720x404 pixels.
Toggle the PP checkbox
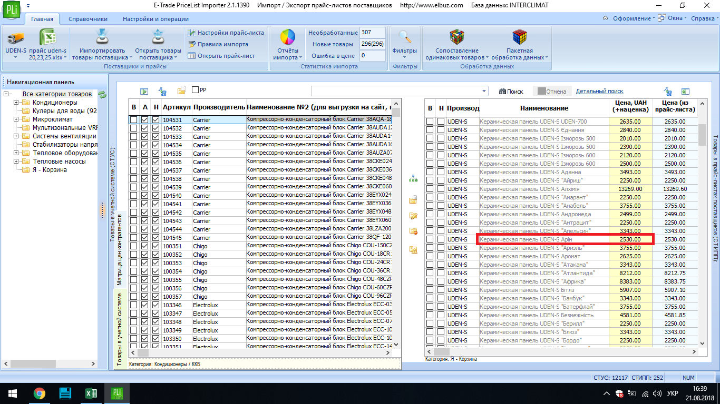pyautogui.click(x=196, y=90)
